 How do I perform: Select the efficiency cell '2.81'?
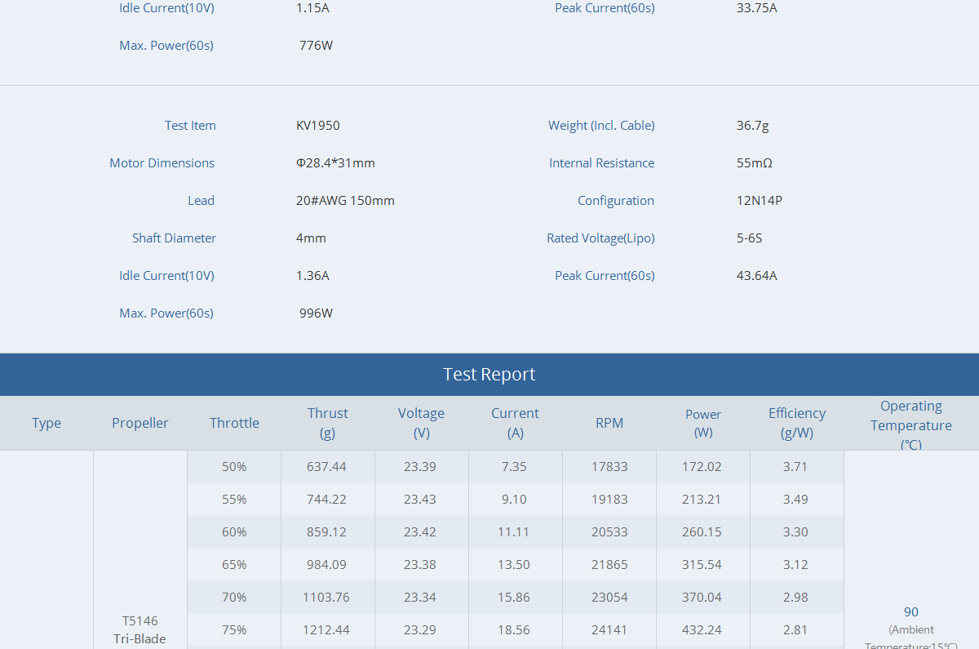coord(797,630)
